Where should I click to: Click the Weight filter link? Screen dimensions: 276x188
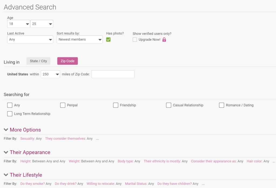pos(74,161)
